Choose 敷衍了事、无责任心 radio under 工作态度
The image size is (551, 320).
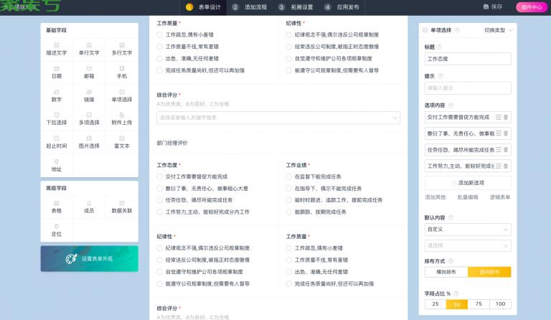click(160, 188)
